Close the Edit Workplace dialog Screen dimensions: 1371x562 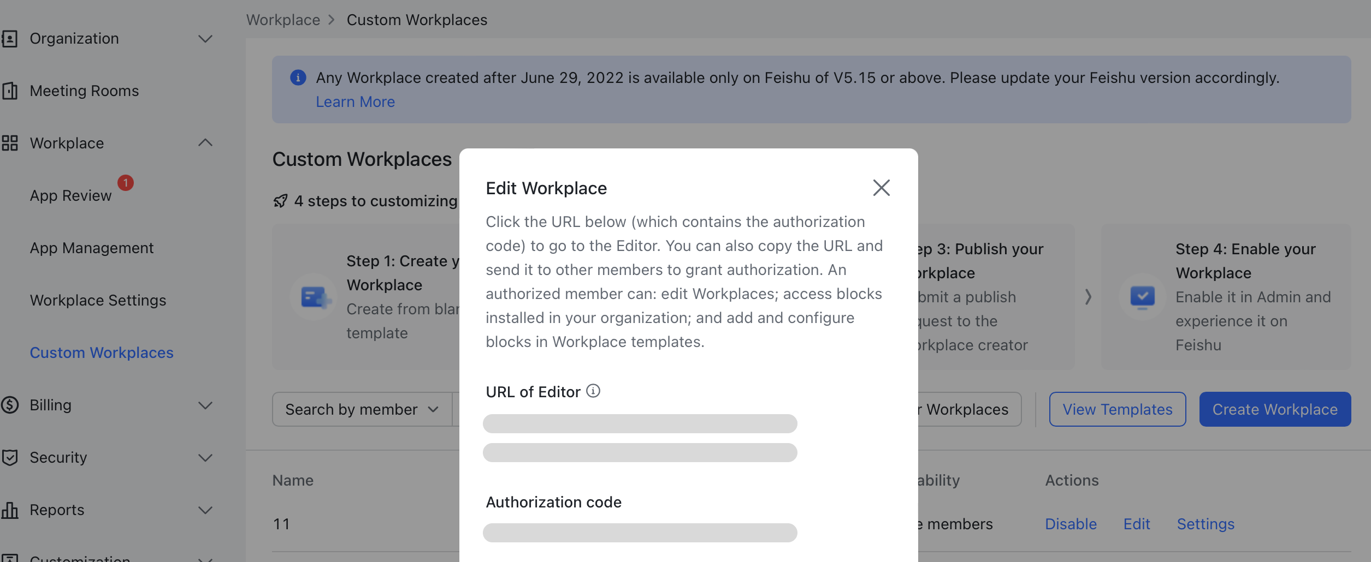click(882, 188)
